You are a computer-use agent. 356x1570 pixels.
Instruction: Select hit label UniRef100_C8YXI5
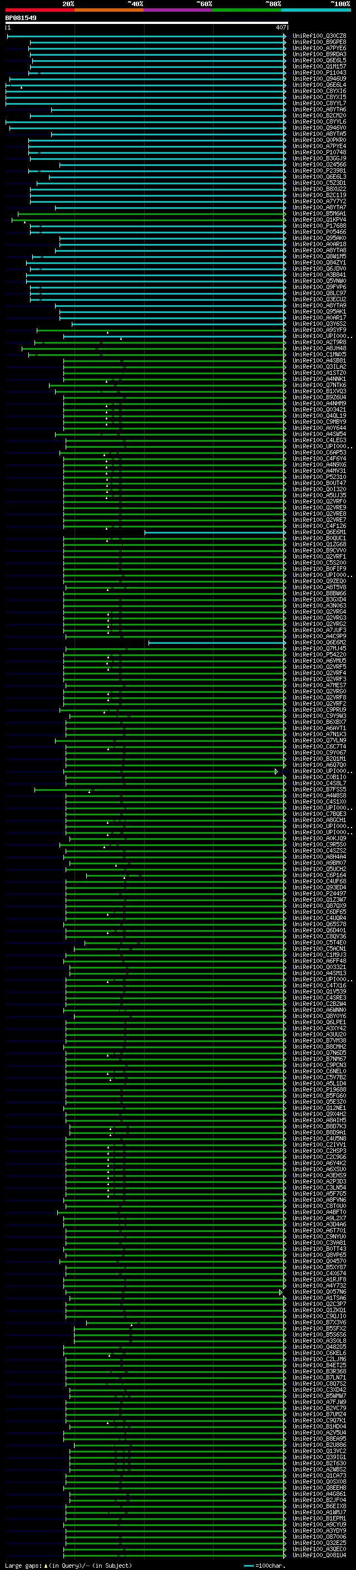pos(319,97)
